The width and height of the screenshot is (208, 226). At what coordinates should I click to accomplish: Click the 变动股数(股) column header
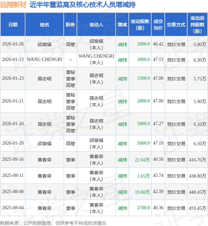140,25
